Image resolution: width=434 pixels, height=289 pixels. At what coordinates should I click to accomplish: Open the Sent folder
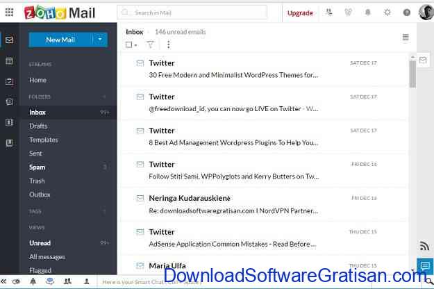(35, 154)
